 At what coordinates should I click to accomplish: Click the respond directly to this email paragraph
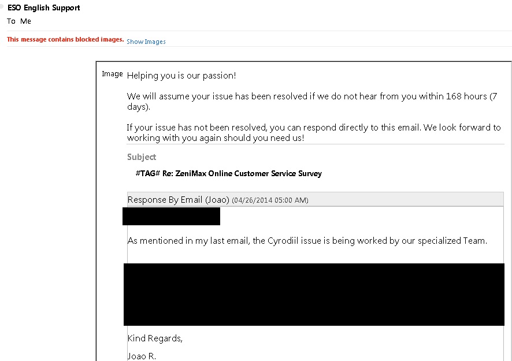(314, 132)
